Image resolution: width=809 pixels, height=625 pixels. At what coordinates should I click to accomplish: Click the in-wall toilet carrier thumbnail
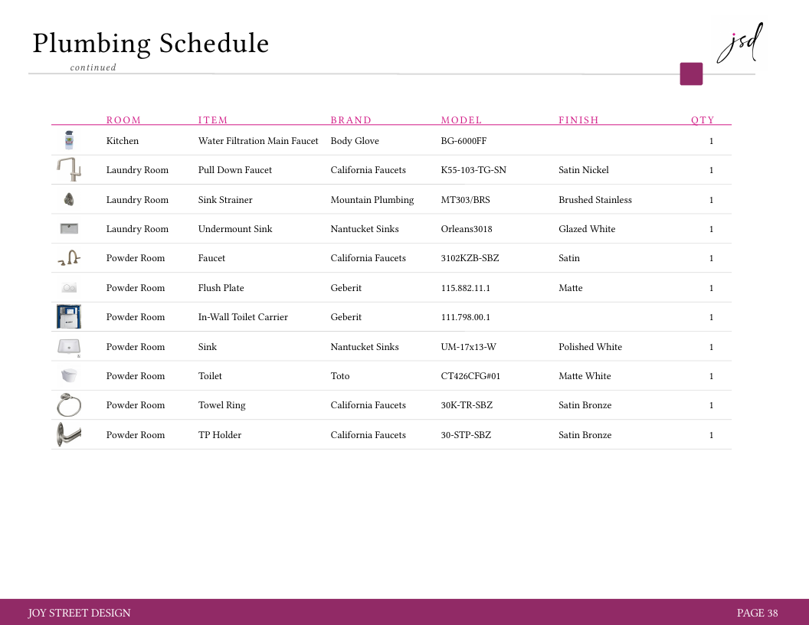pyautogui.click(x=69, y=316)
